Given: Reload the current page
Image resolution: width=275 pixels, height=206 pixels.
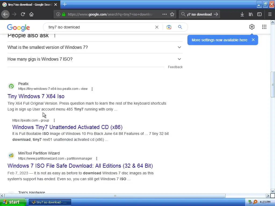Looking at the screenshot, I should pos(23,14).
